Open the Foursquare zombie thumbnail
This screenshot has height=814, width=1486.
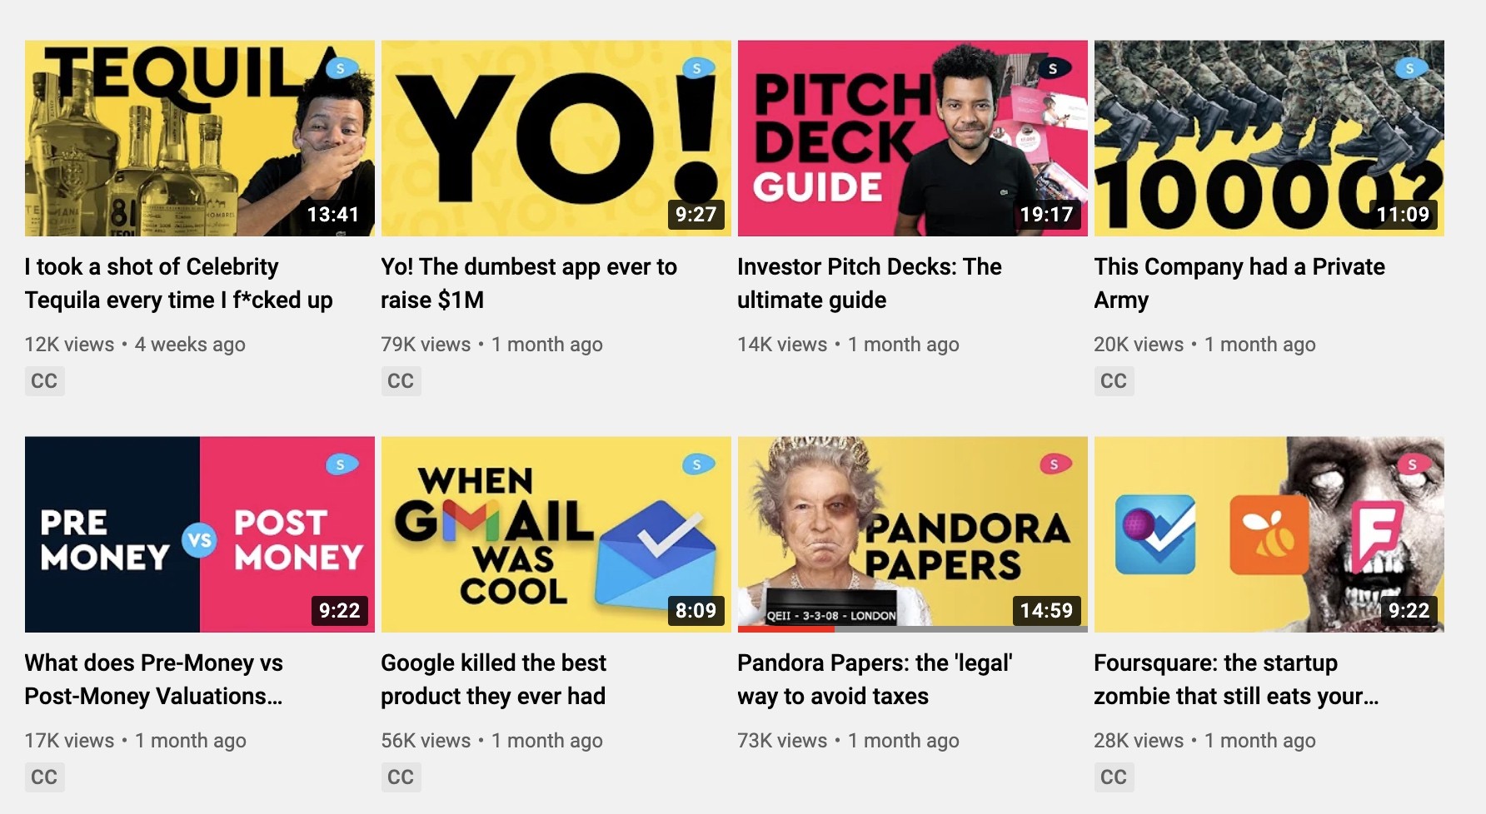coord(1269,534)
